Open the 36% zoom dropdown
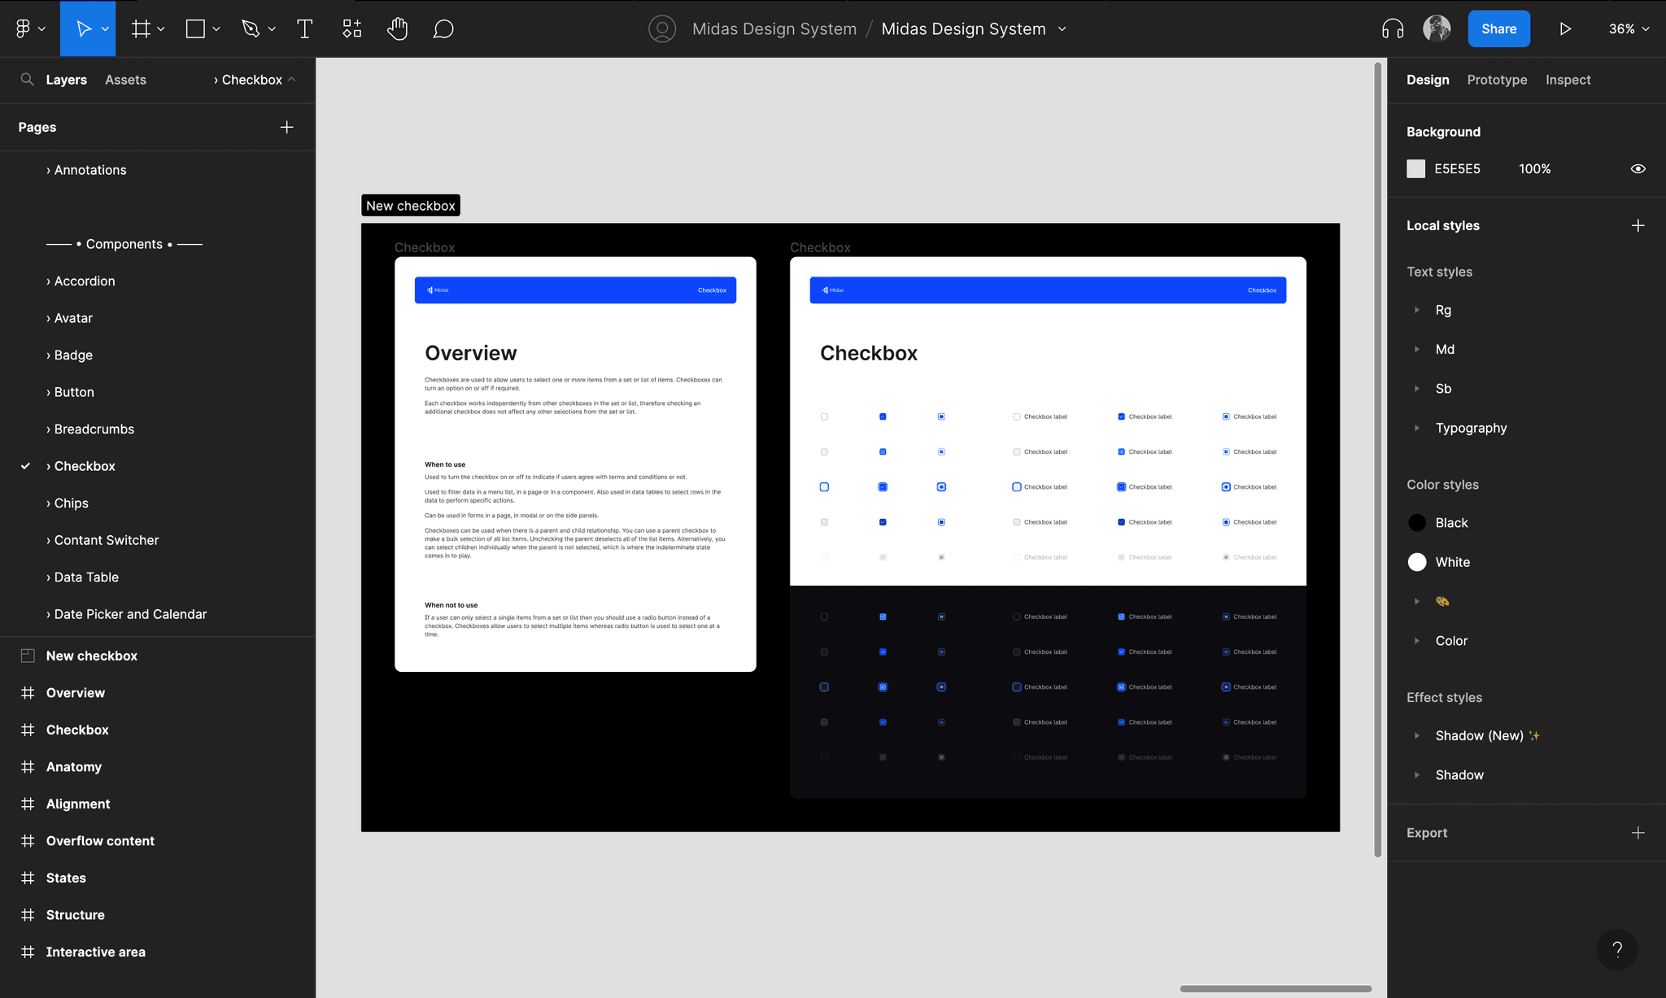The width and height of the screenshot is (1666, 998). (x=1629, y=29)
